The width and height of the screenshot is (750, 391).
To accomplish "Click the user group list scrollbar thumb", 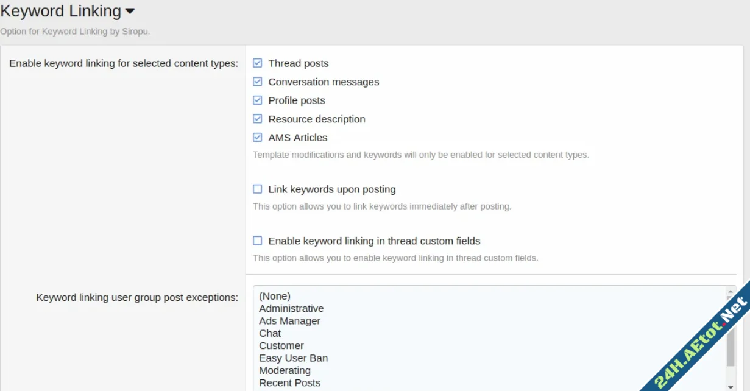I will (x=731, y=347).
